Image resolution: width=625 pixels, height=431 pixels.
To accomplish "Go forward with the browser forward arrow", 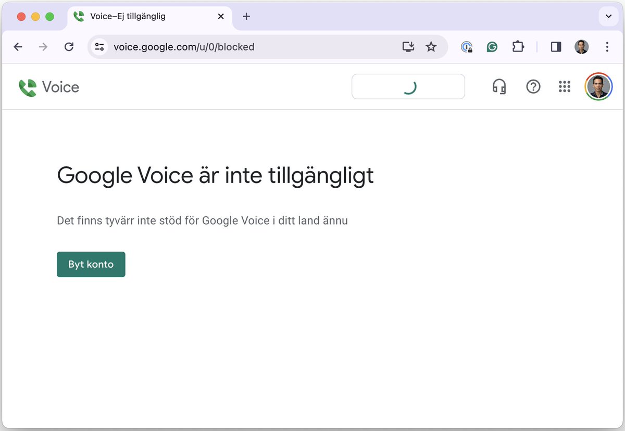I will click(x=43, y=47).
